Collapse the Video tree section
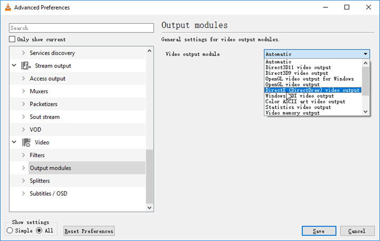This screenshot has height=241, width=380. (x=14, y=142)
